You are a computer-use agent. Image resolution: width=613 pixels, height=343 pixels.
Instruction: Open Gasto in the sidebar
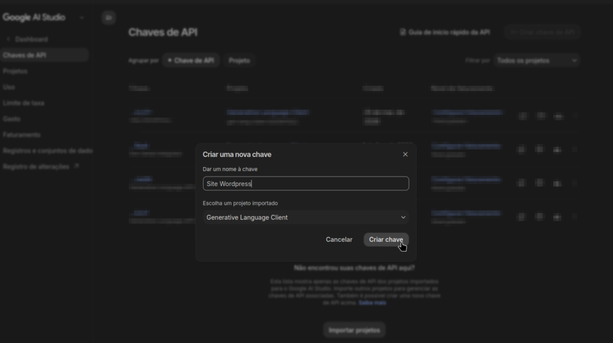coord(11,119)
